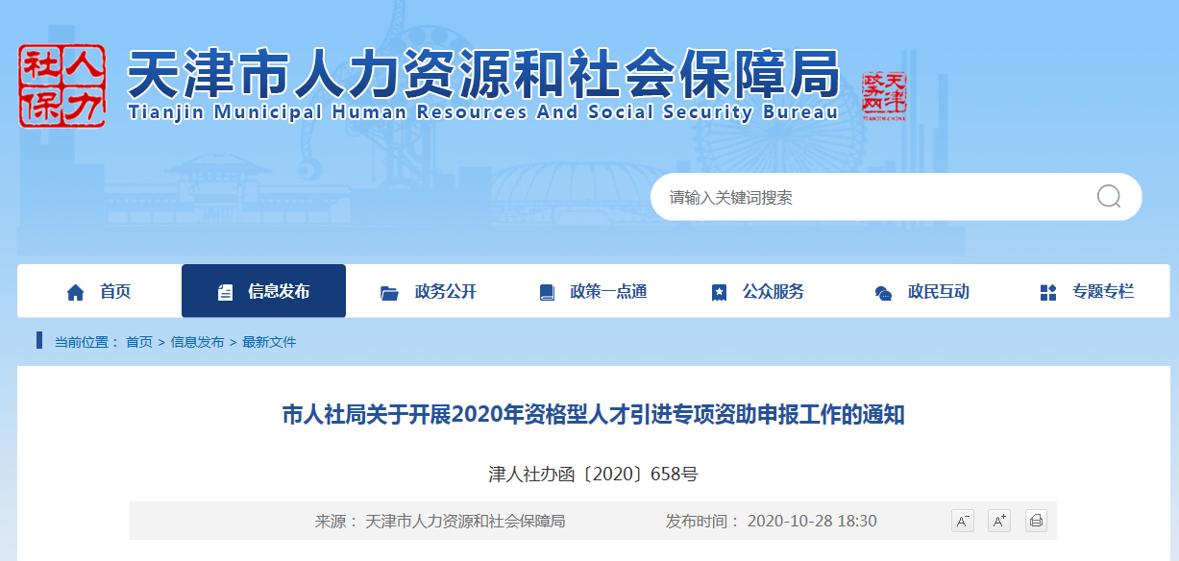Viewport: 1179px width, 561px height.
Task: Increase article font size with A+ icon
Action: (999, 521)
